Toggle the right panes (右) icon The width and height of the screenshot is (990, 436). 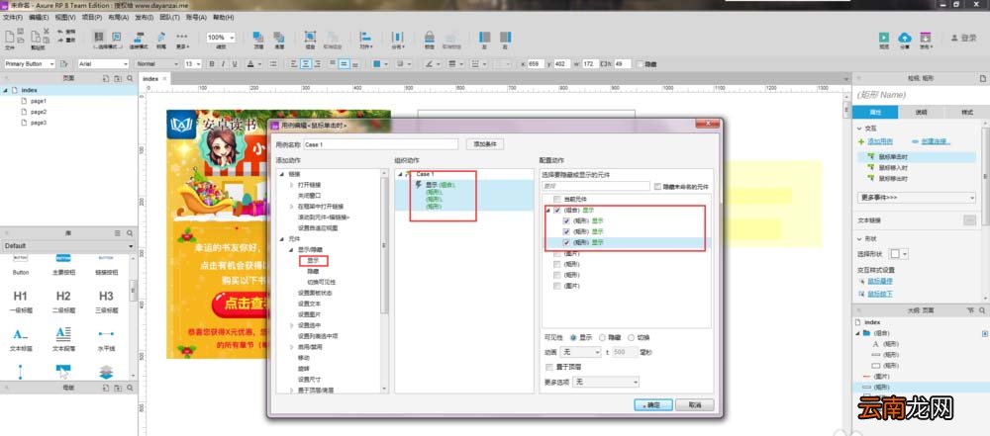click(x=505, y=39)
